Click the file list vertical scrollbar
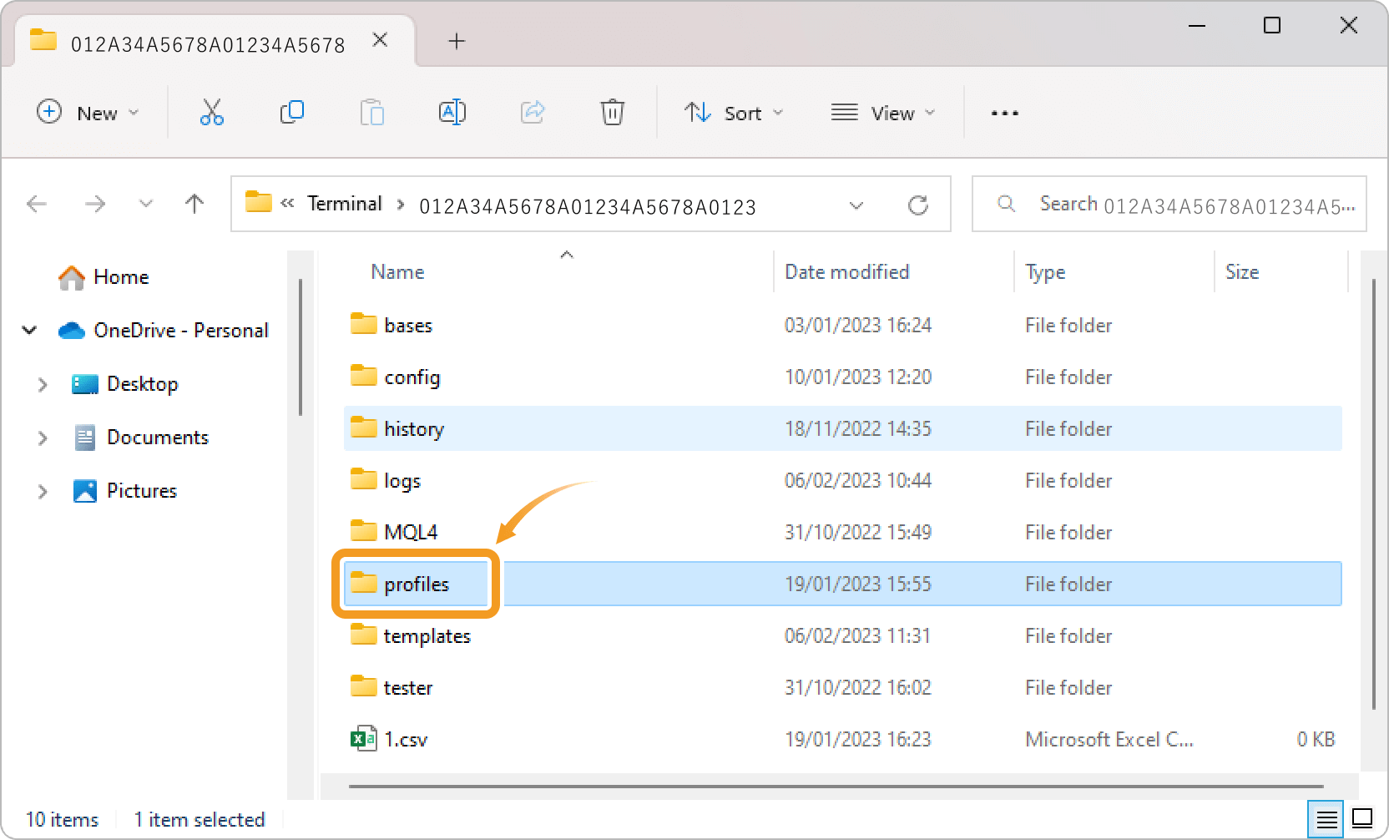This screenshot has width=1389, height=840. click(x=1373, y=493)
